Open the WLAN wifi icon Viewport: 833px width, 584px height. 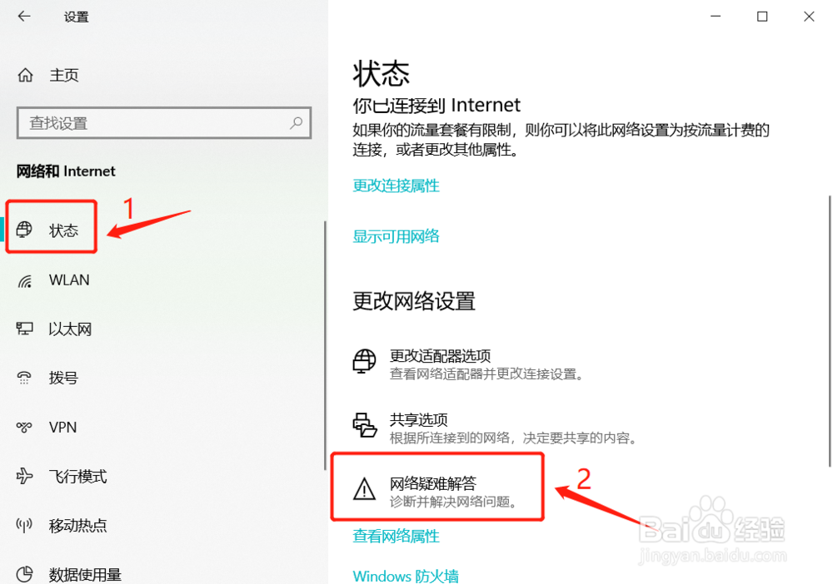coord(24,280)
